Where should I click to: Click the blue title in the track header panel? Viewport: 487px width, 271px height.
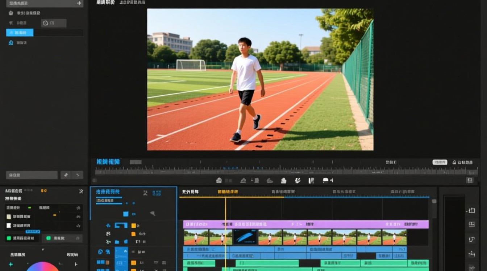coord(108,192)
